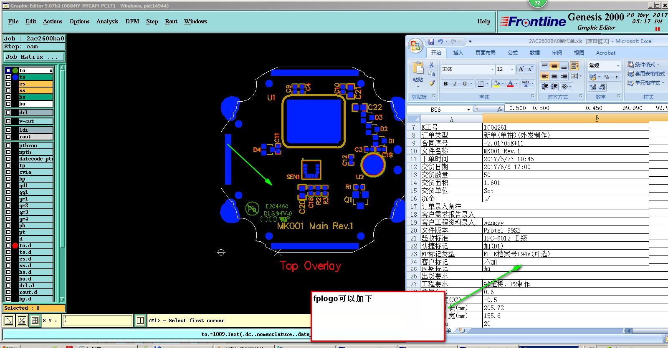The height and width of the screenshot is (348, 668).
Task: Click the blue circle on the ts layer
Action: pyautogui.click(x=15, y=77)
